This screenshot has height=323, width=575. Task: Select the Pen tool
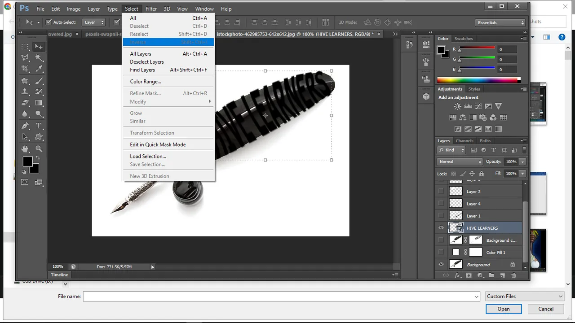[x=25, y=126]
